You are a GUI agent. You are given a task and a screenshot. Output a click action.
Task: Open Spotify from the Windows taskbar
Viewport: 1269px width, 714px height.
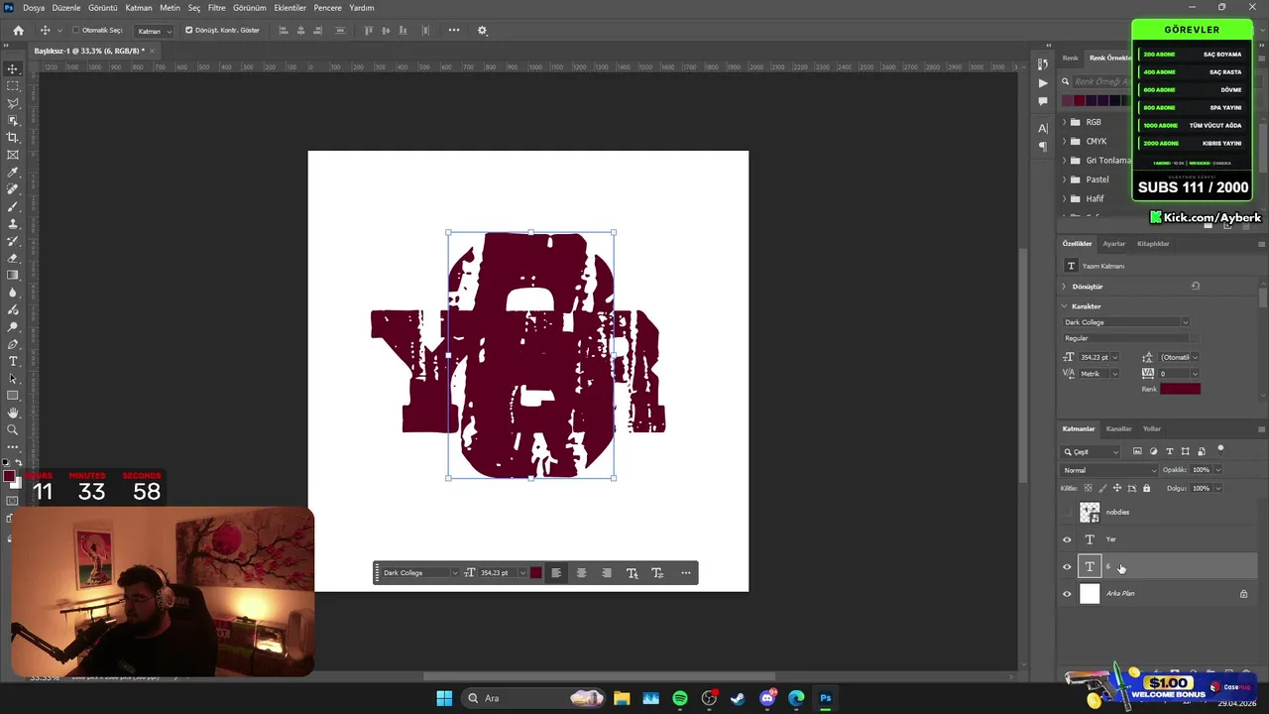coord(680,698)
